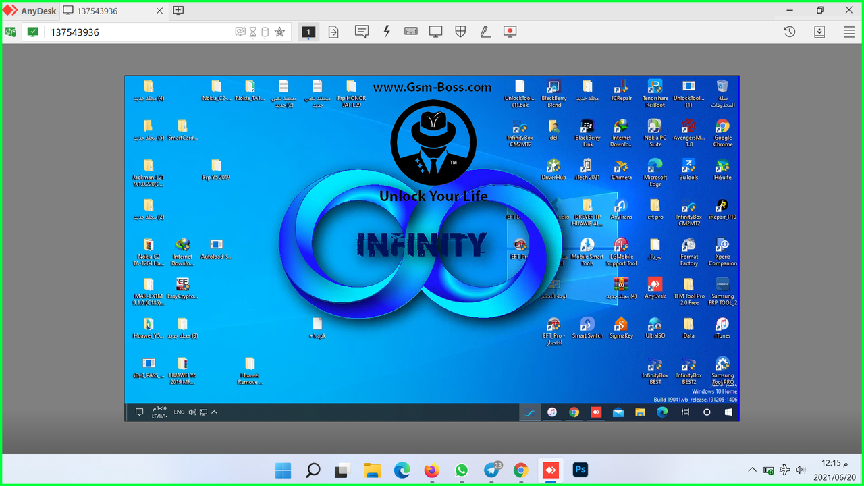
Task: Select Samsung FRP TOOL_2 shortcut
Action: click(722, 292)
